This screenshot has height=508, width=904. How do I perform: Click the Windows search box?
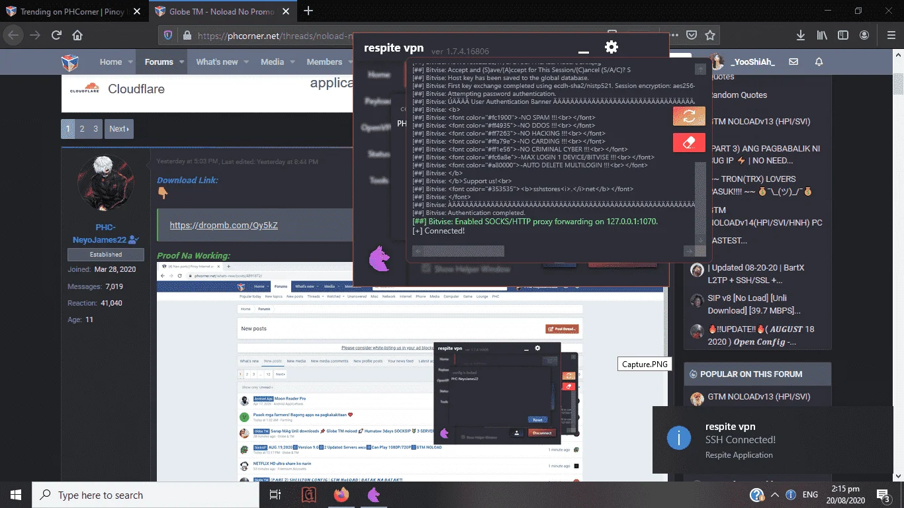(x=145, y=495)
